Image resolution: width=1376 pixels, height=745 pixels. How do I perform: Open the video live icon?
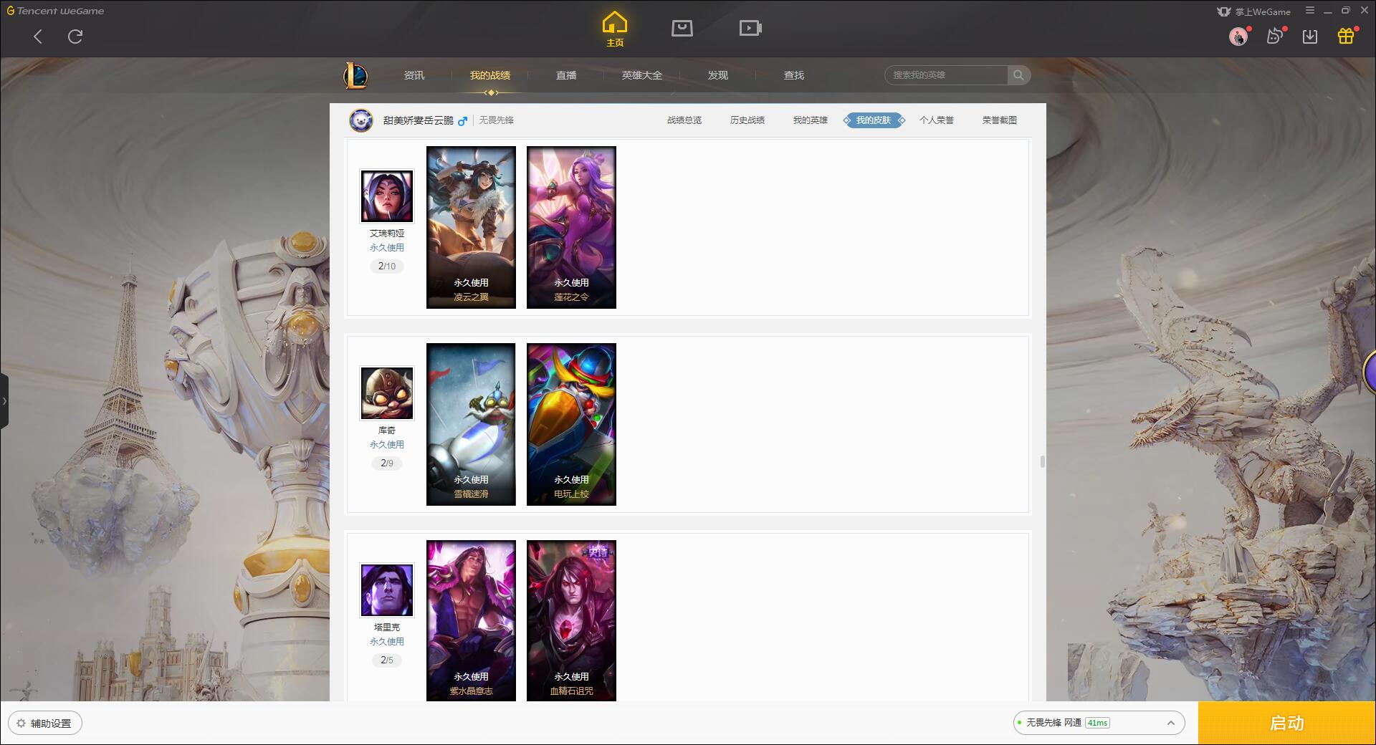(x=750, y=28)
